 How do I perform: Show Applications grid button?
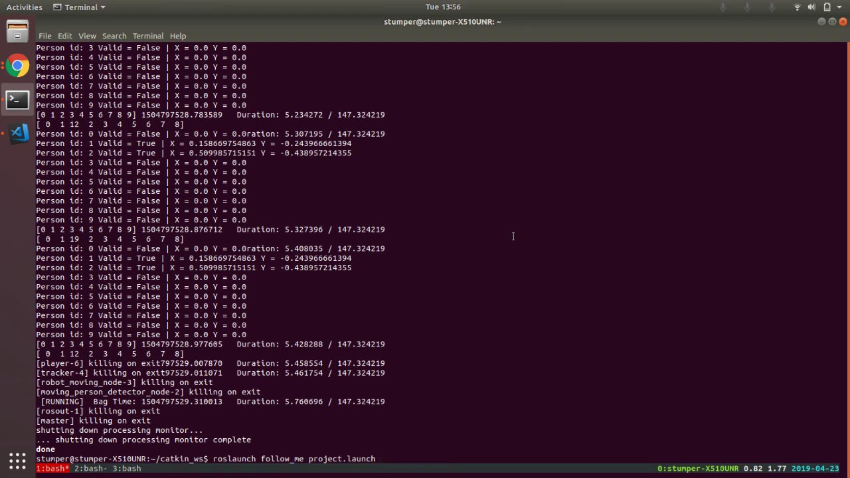pyautogui.click(x=17, y=460)
